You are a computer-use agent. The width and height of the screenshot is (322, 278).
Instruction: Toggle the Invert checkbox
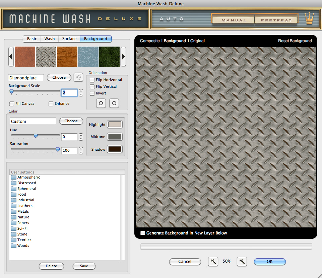coord(92,93)
